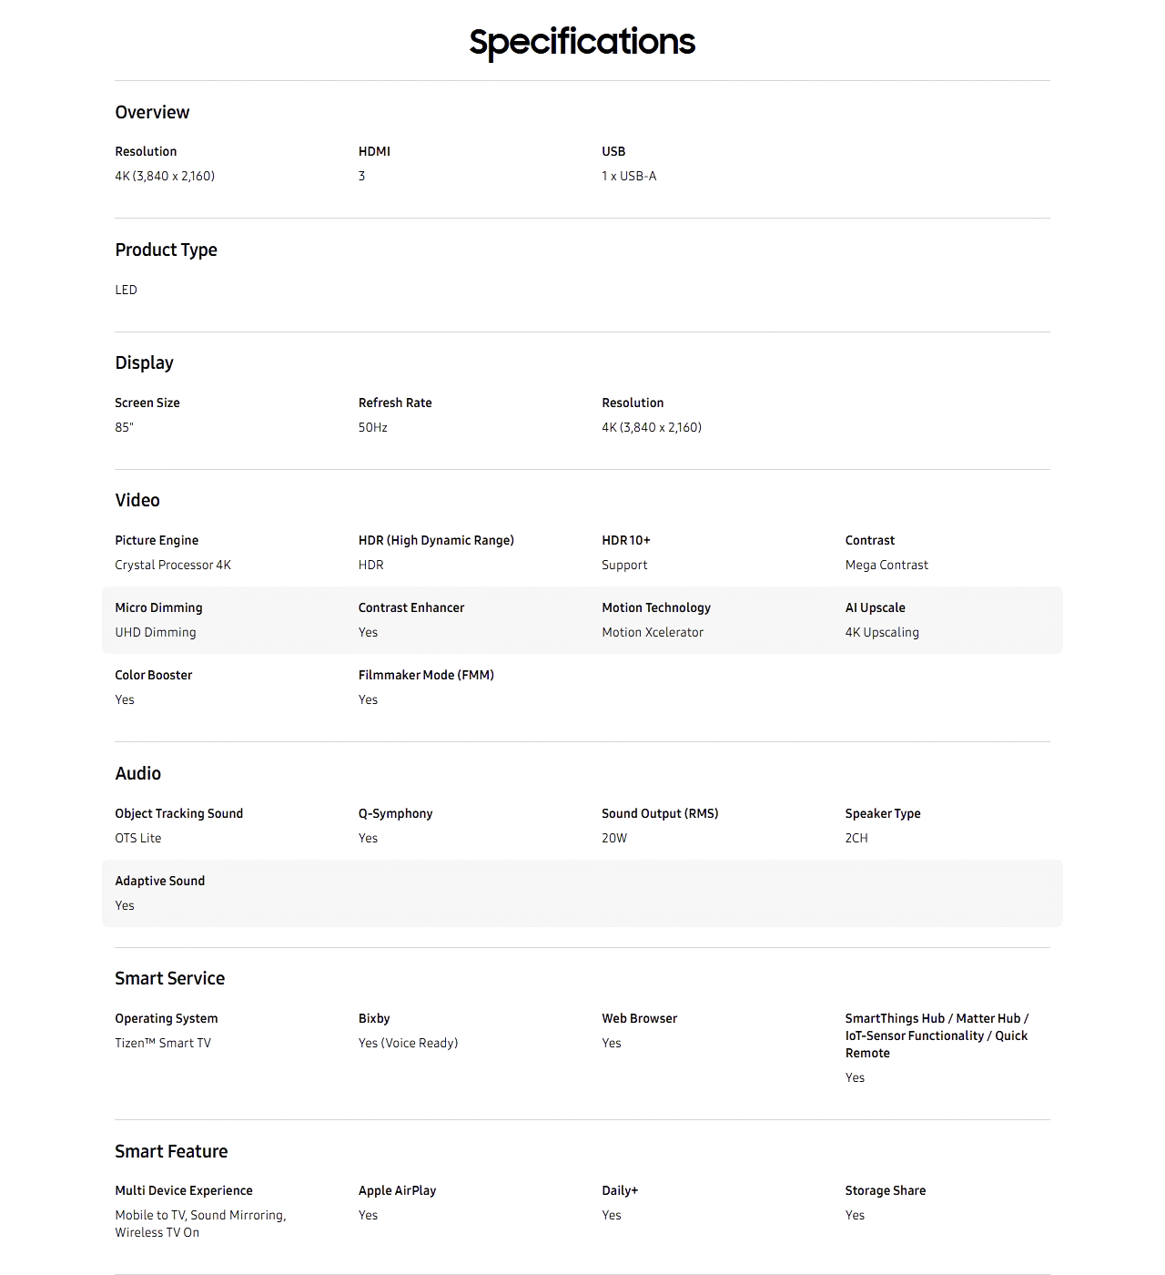Click the Screen Size label
The height and width of the screenshot is (1275, 1165).
click(x=147, y=403)
